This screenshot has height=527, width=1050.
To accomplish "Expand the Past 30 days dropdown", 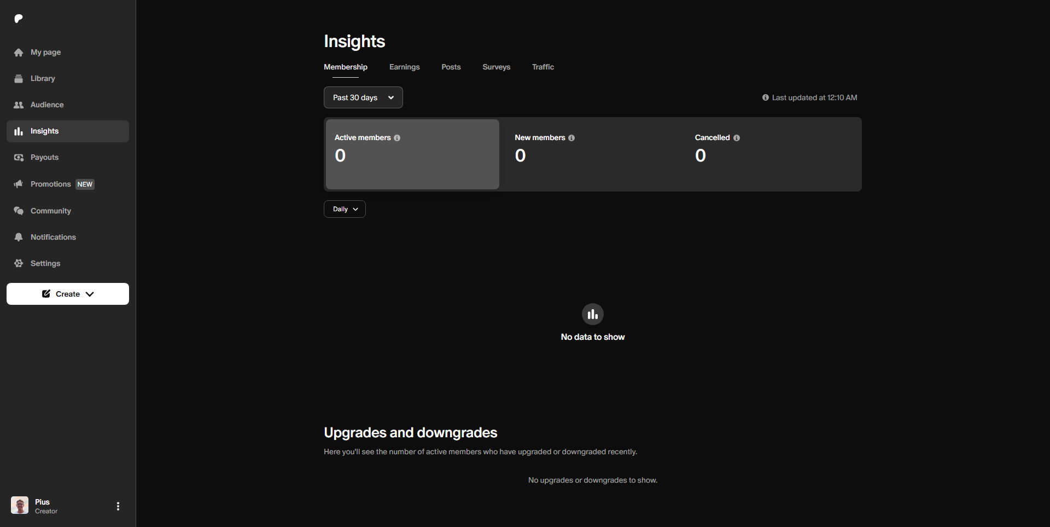I will (363, 97).
